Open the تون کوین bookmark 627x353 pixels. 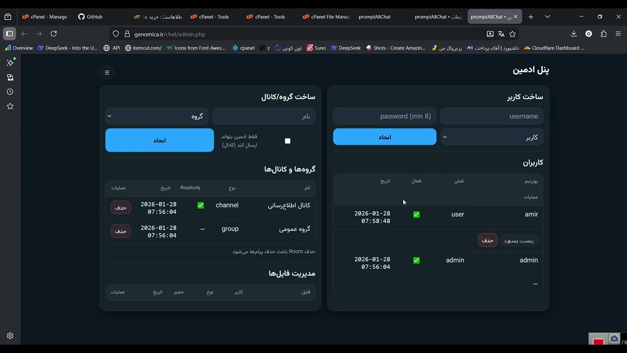(x=288, y=48)
